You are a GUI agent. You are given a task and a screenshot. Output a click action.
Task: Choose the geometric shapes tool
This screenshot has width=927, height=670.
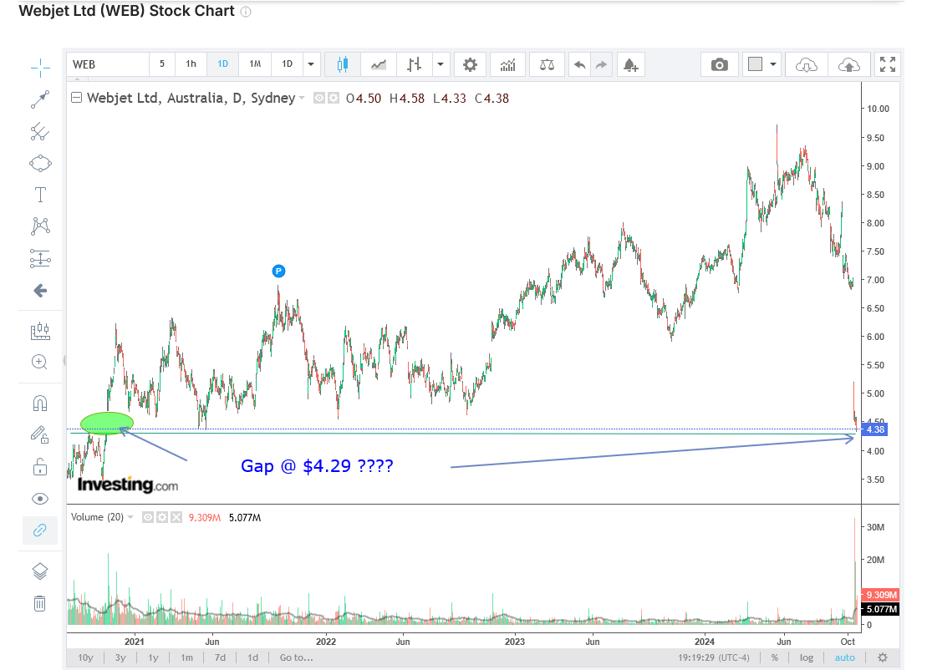[40, 163]
